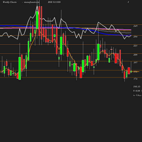Click the 174 price axis label

click(x=135, y=79)
